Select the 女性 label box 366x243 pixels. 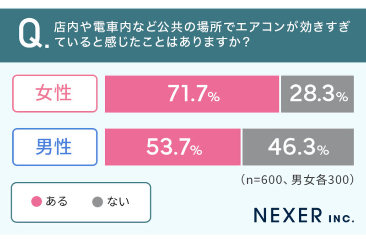pyautogui.click(x=55, y=93)
